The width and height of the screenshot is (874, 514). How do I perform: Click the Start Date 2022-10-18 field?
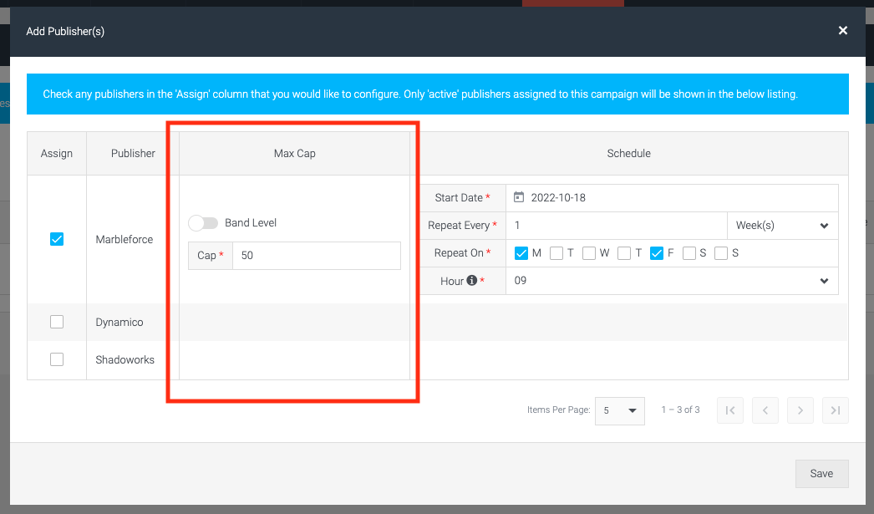point(672,198)
